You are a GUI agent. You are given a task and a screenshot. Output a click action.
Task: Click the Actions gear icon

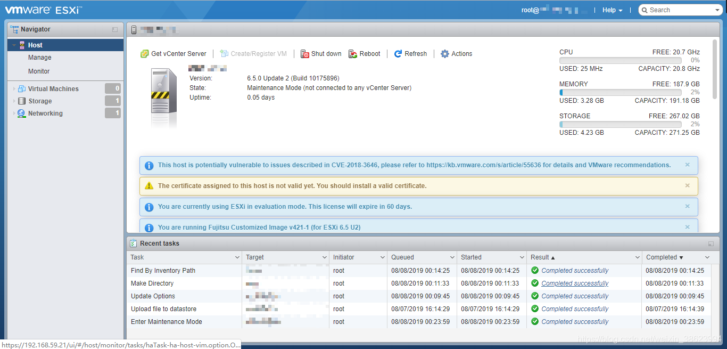coord(445,54)
